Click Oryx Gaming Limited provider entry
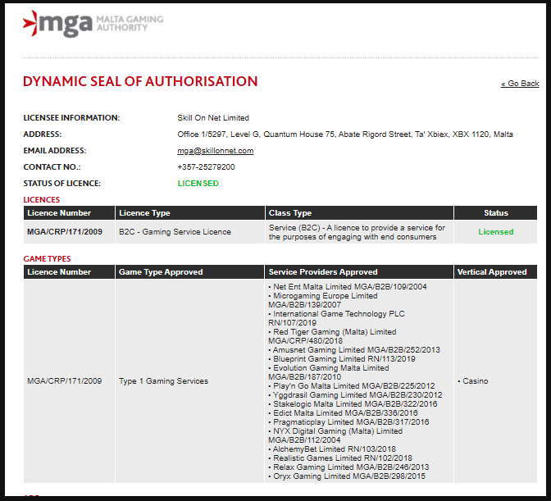Screen dimensions: 551x501 point(347,476)
